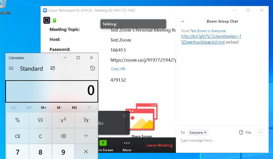
Task: Toggle Calculator keep on top icon
Action: pos(52,68)
